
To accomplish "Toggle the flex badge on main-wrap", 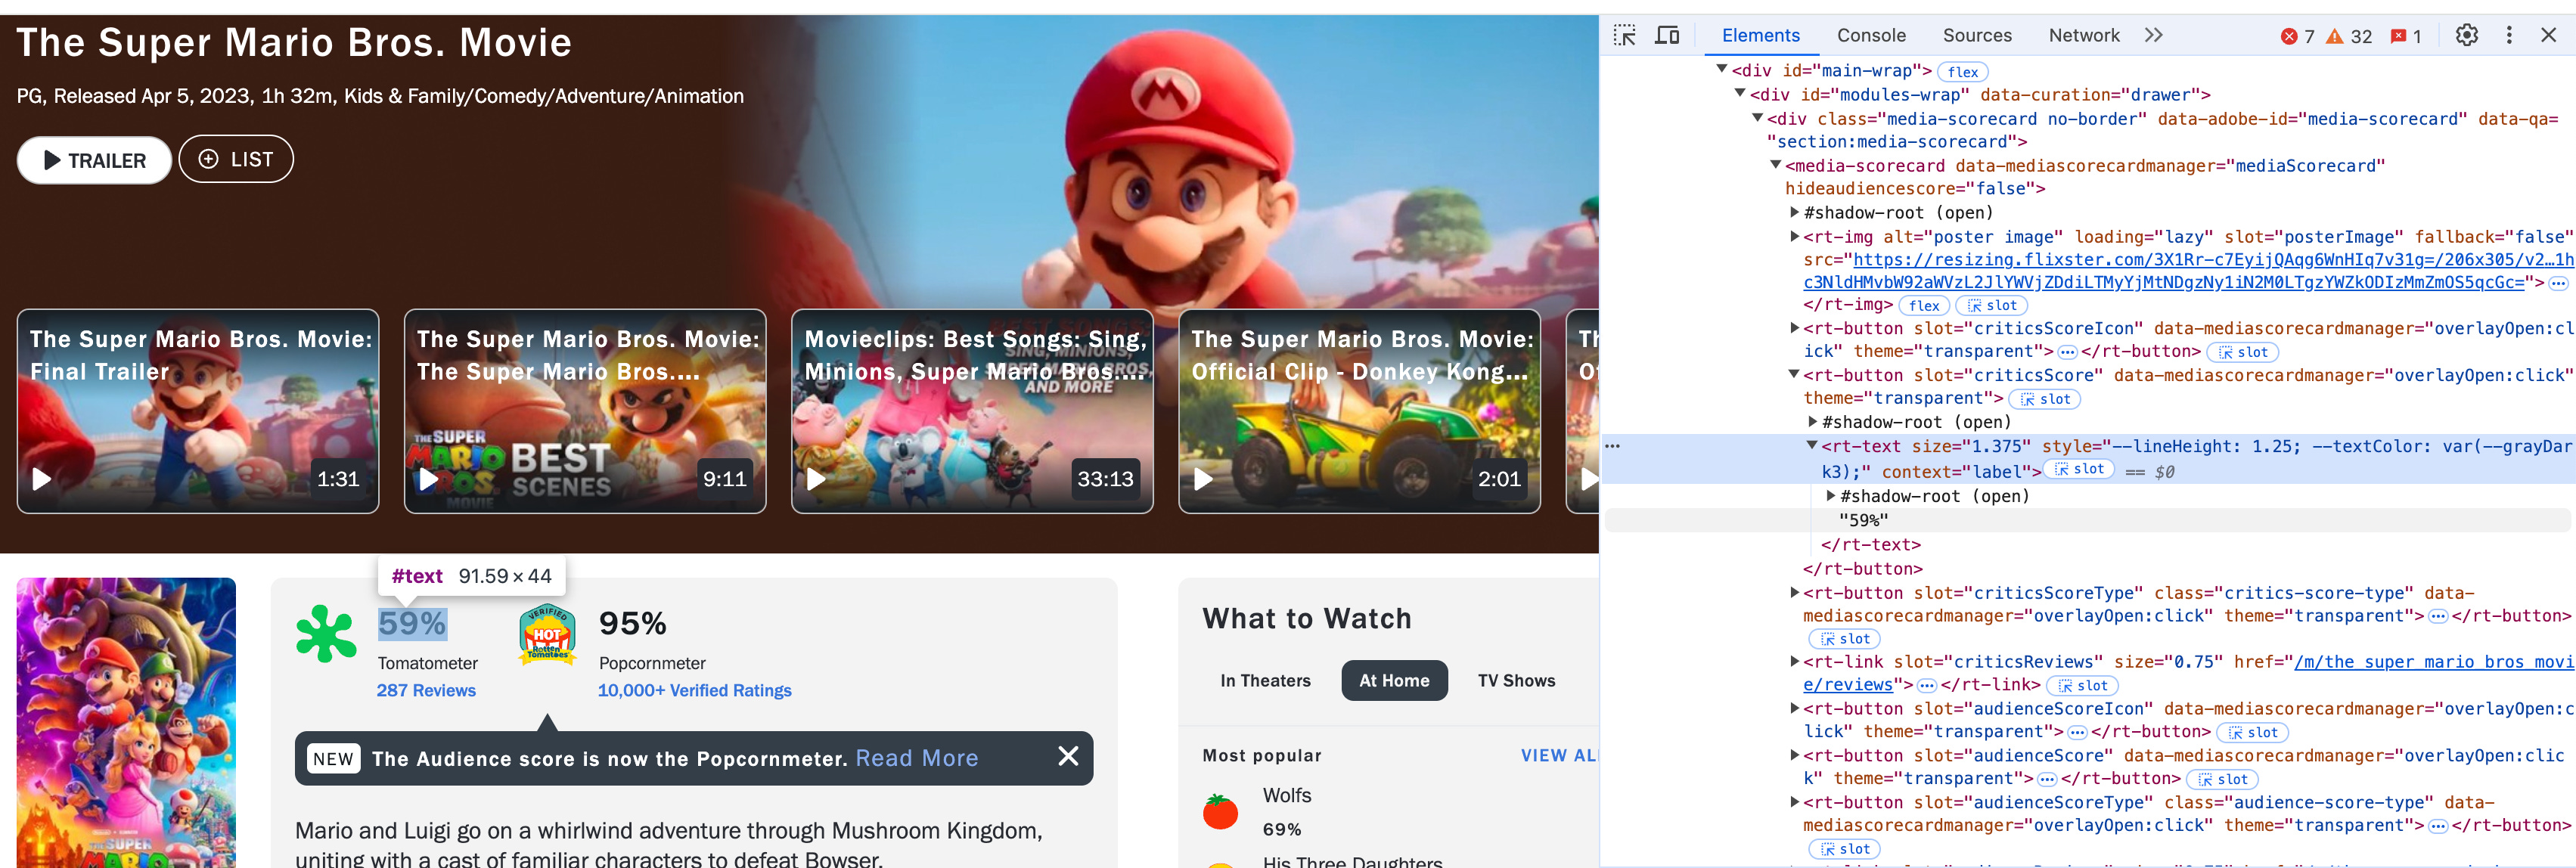I will 1962,72.
